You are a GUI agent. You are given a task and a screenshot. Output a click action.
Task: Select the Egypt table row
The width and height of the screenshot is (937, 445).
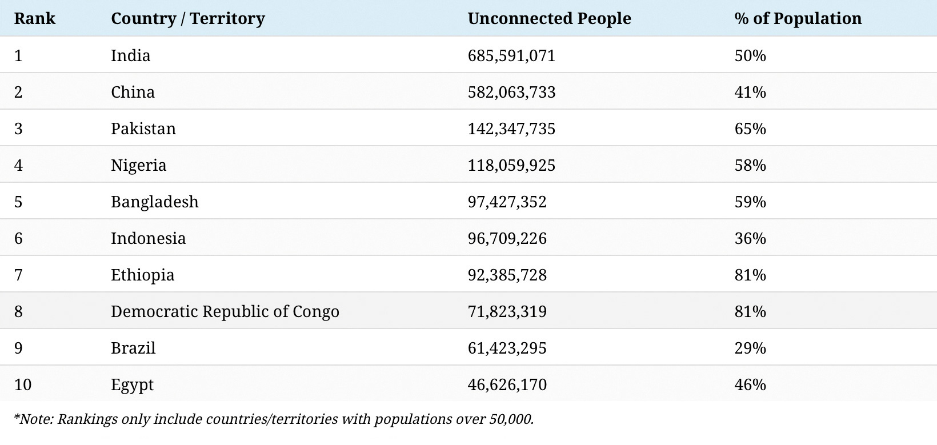tap(468, 384)
